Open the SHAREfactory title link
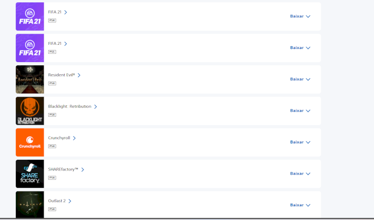This screenshot has width=374, height=220. point(63,169)
